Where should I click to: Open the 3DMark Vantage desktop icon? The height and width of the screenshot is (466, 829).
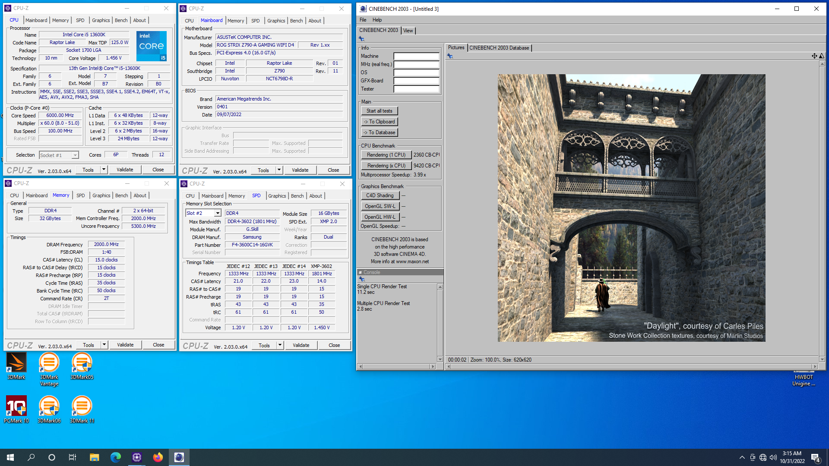tap(49, 369)
